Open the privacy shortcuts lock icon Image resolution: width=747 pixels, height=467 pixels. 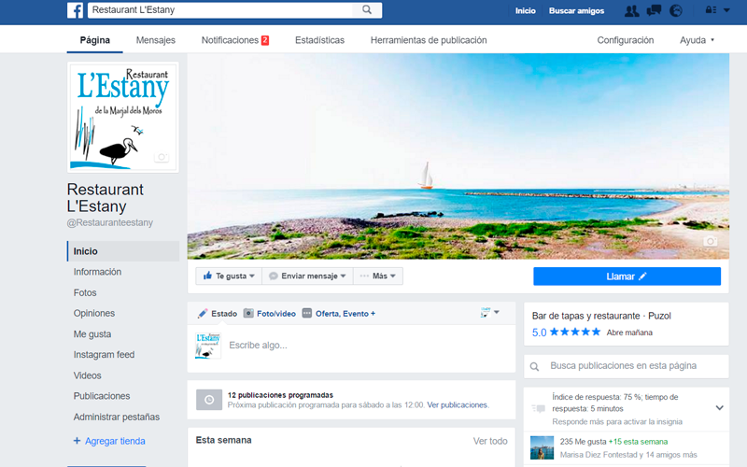pos(711,10)
